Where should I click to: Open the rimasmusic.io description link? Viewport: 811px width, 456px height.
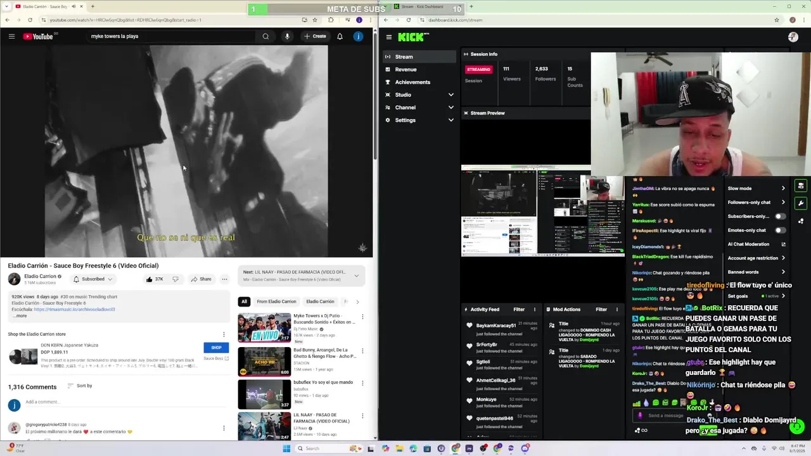click(74, 310)
